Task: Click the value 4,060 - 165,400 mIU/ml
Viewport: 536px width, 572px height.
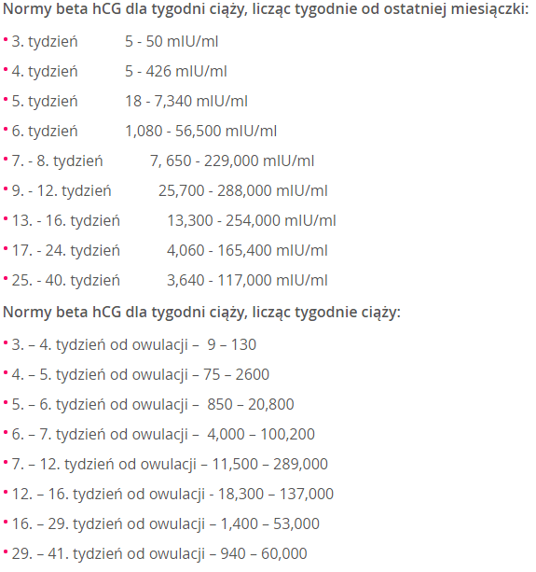Action: pyautogui.click(x=247, y=251)
